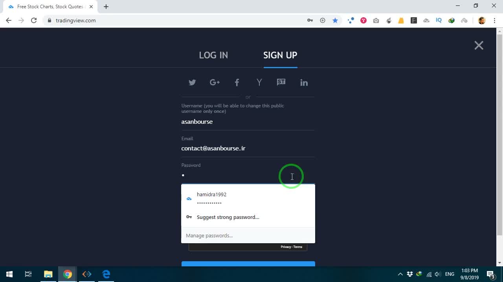Use StockTwits icon to sign up
This screenshot has height=282, width=503.
pyautogui.click(x=281, y=82)
